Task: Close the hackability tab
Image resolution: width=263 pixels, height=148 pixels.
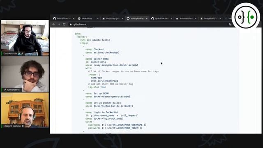Action: tap(98, 18)
